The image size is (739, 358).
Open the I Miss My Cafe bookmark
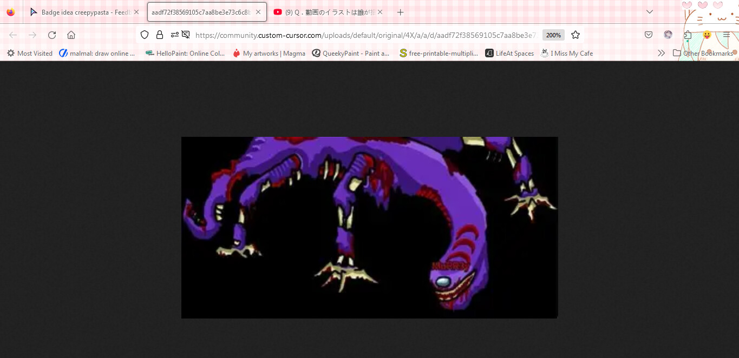567,53
